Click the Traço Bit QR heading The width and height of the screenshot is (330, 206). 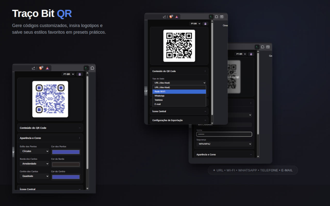[42, 13]
